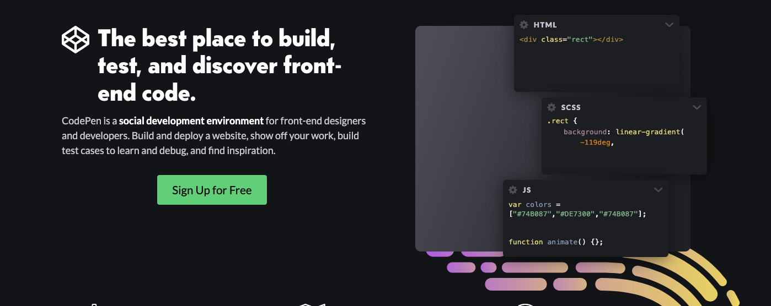
Task: Select the SCSS editor panel title
Action: tap(571, 107)
